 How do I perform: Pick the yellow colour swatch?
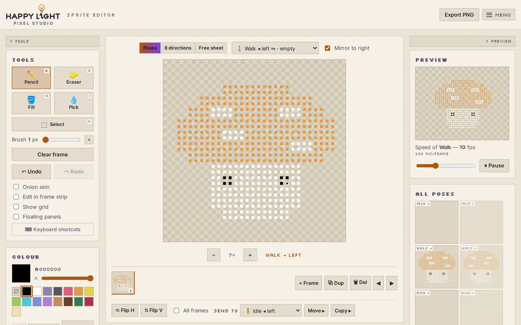click(x=89, y=291)
